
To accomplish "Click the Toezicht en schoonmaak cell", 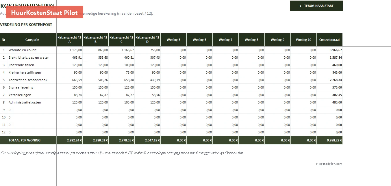I will point(32,80).
